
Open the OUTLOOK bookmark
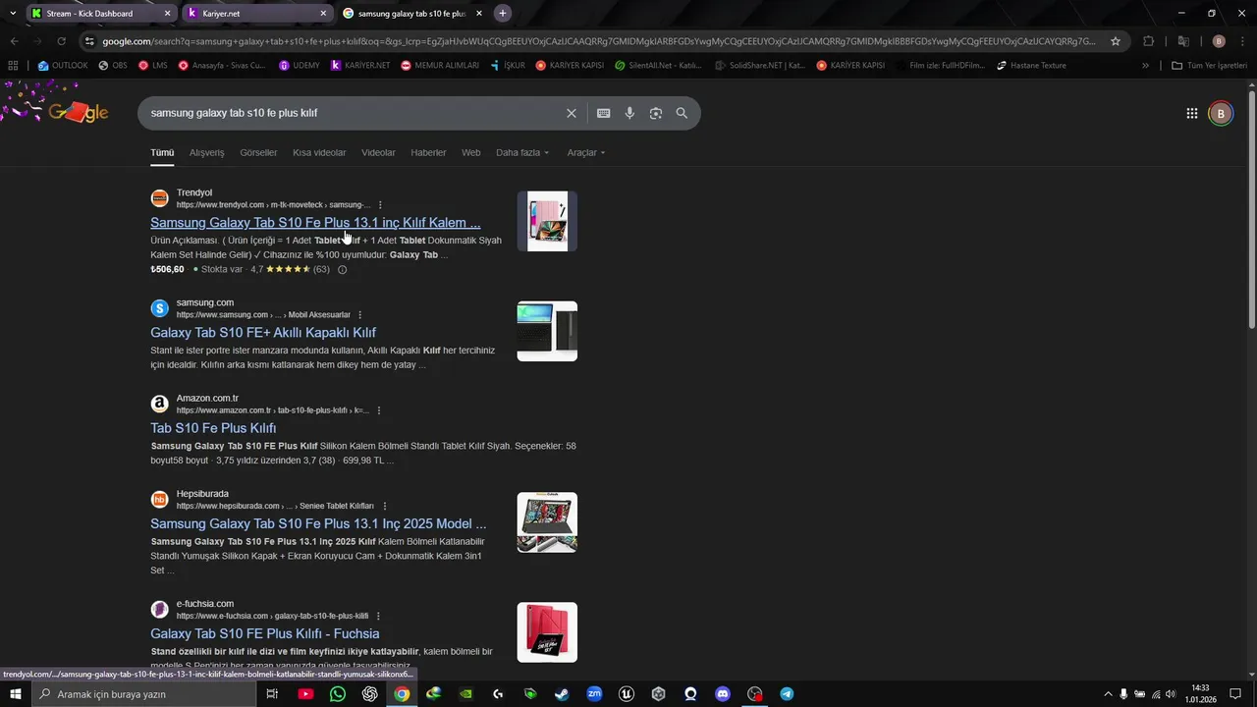(63, 66)
